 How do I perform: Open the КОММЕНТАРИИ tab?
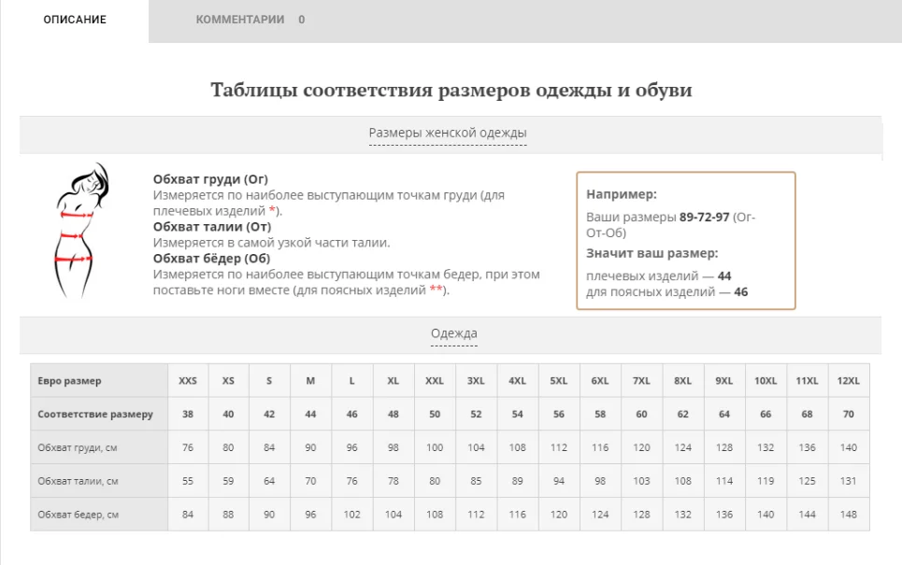[x=251, y=20]
